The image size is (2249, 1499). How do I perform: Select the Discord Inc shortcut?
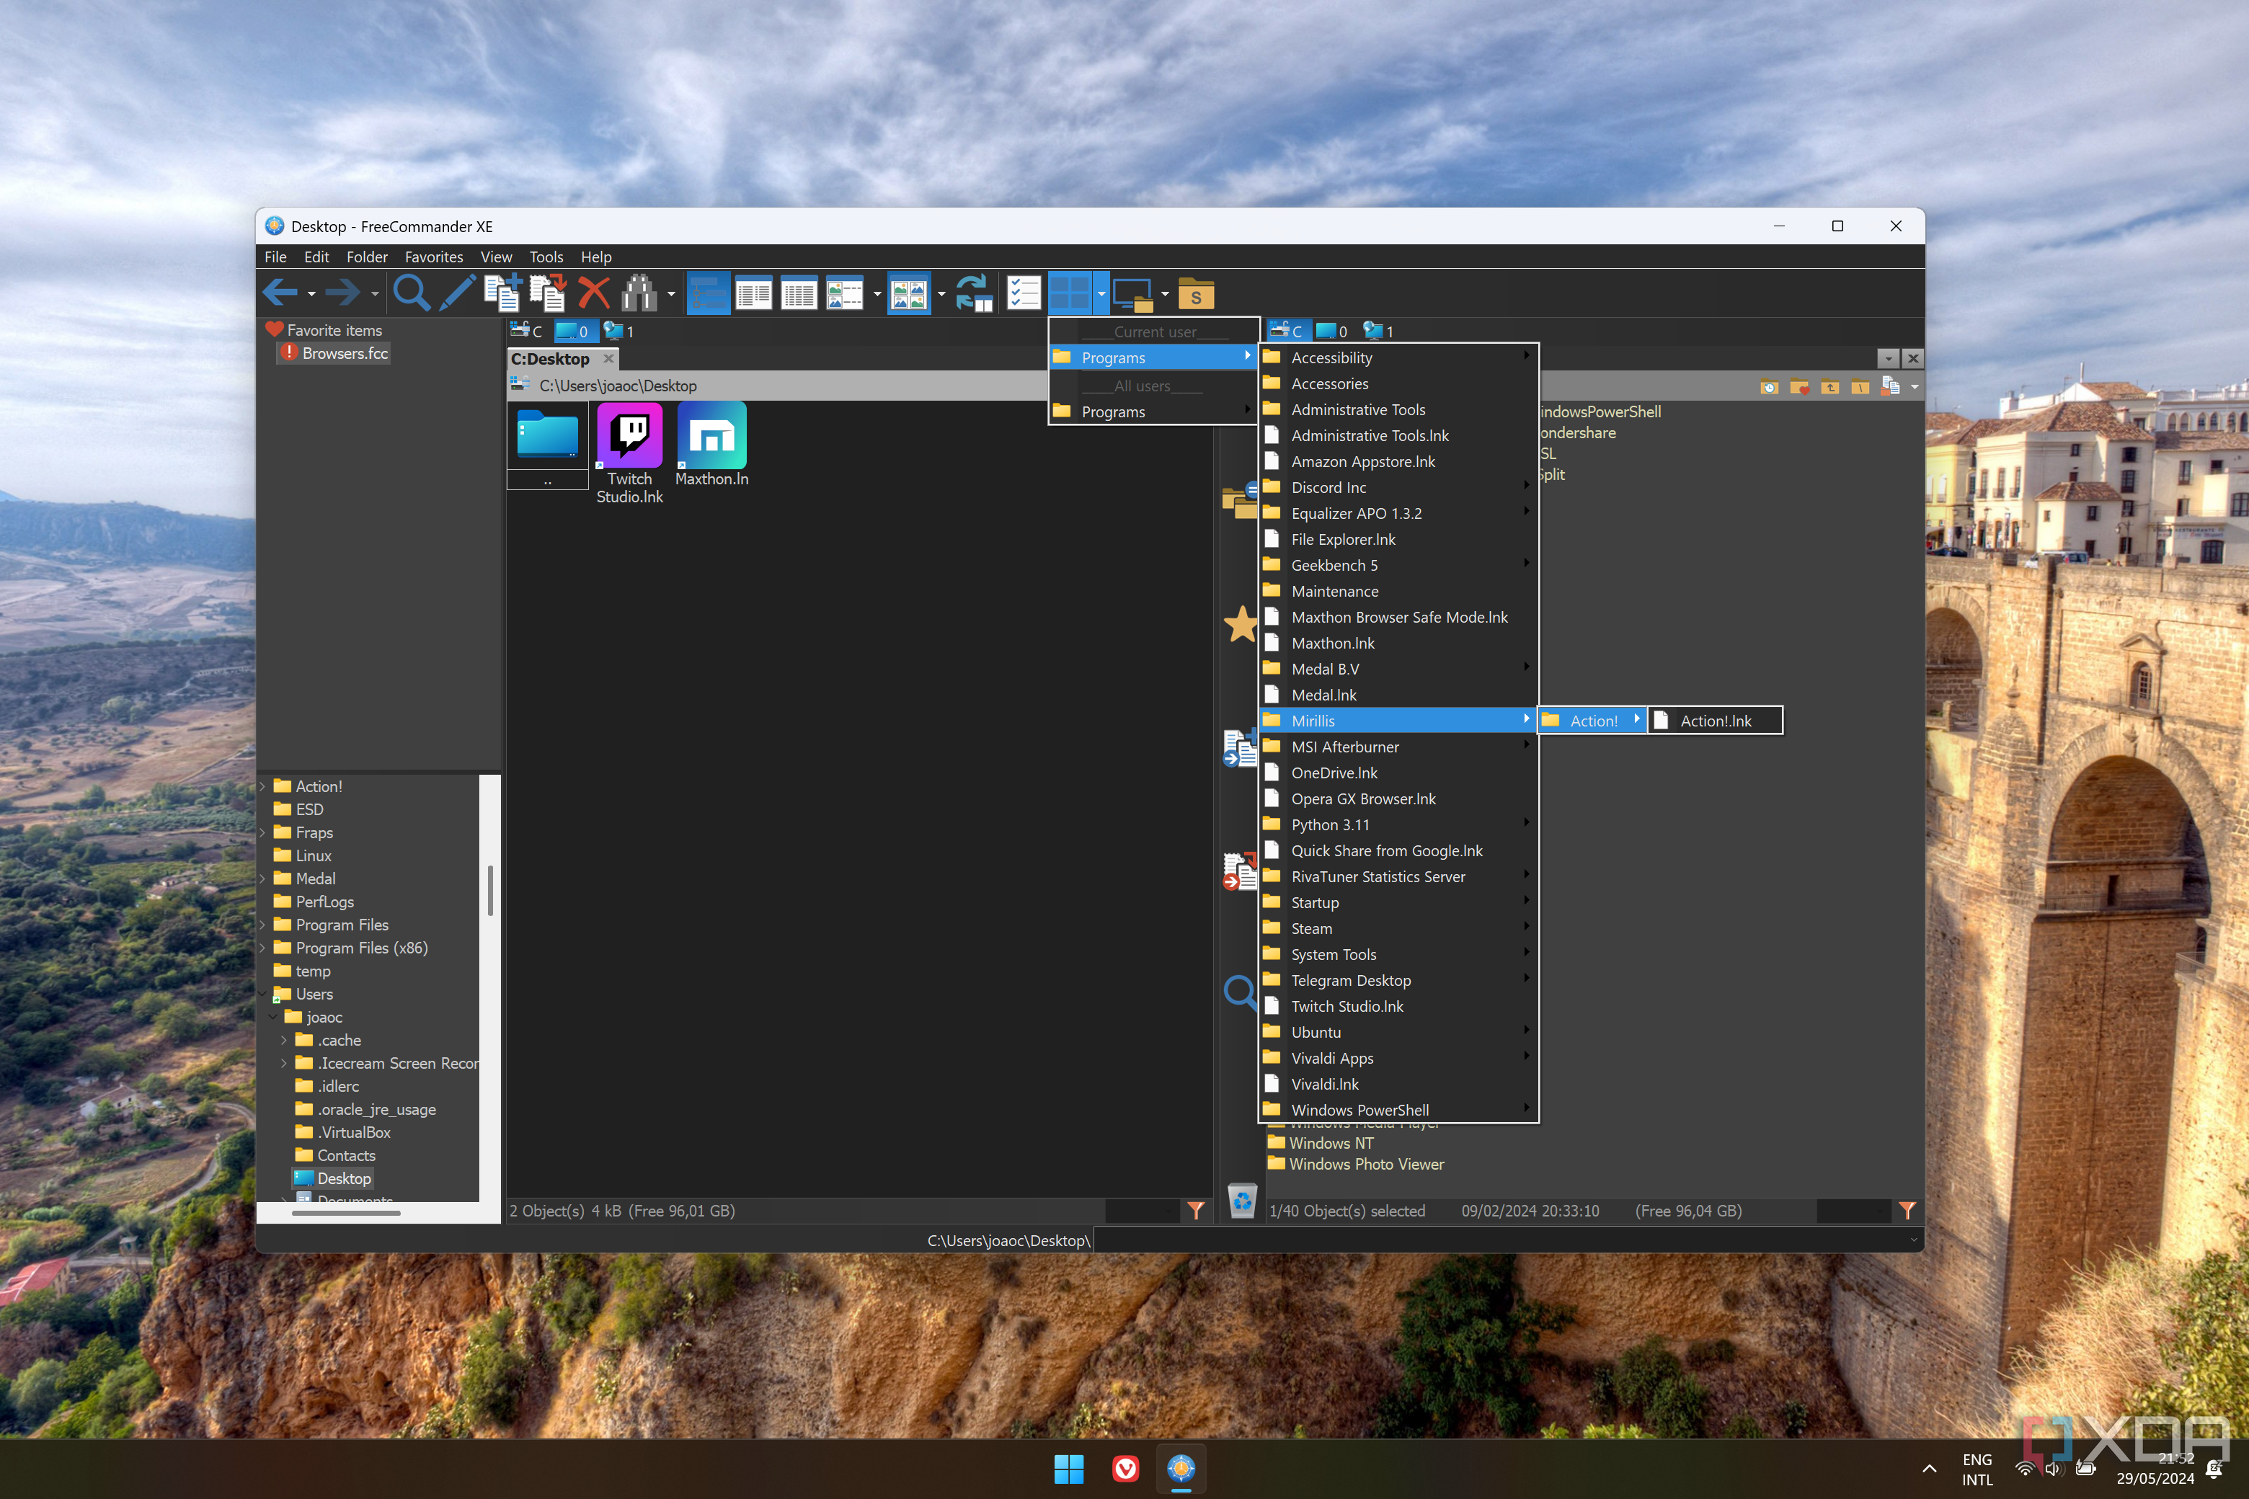(1331, 487)
